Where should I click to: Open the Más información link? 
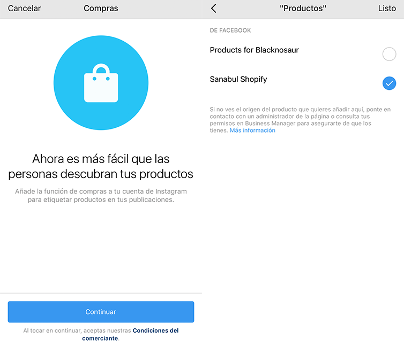(x=252, y=130)
